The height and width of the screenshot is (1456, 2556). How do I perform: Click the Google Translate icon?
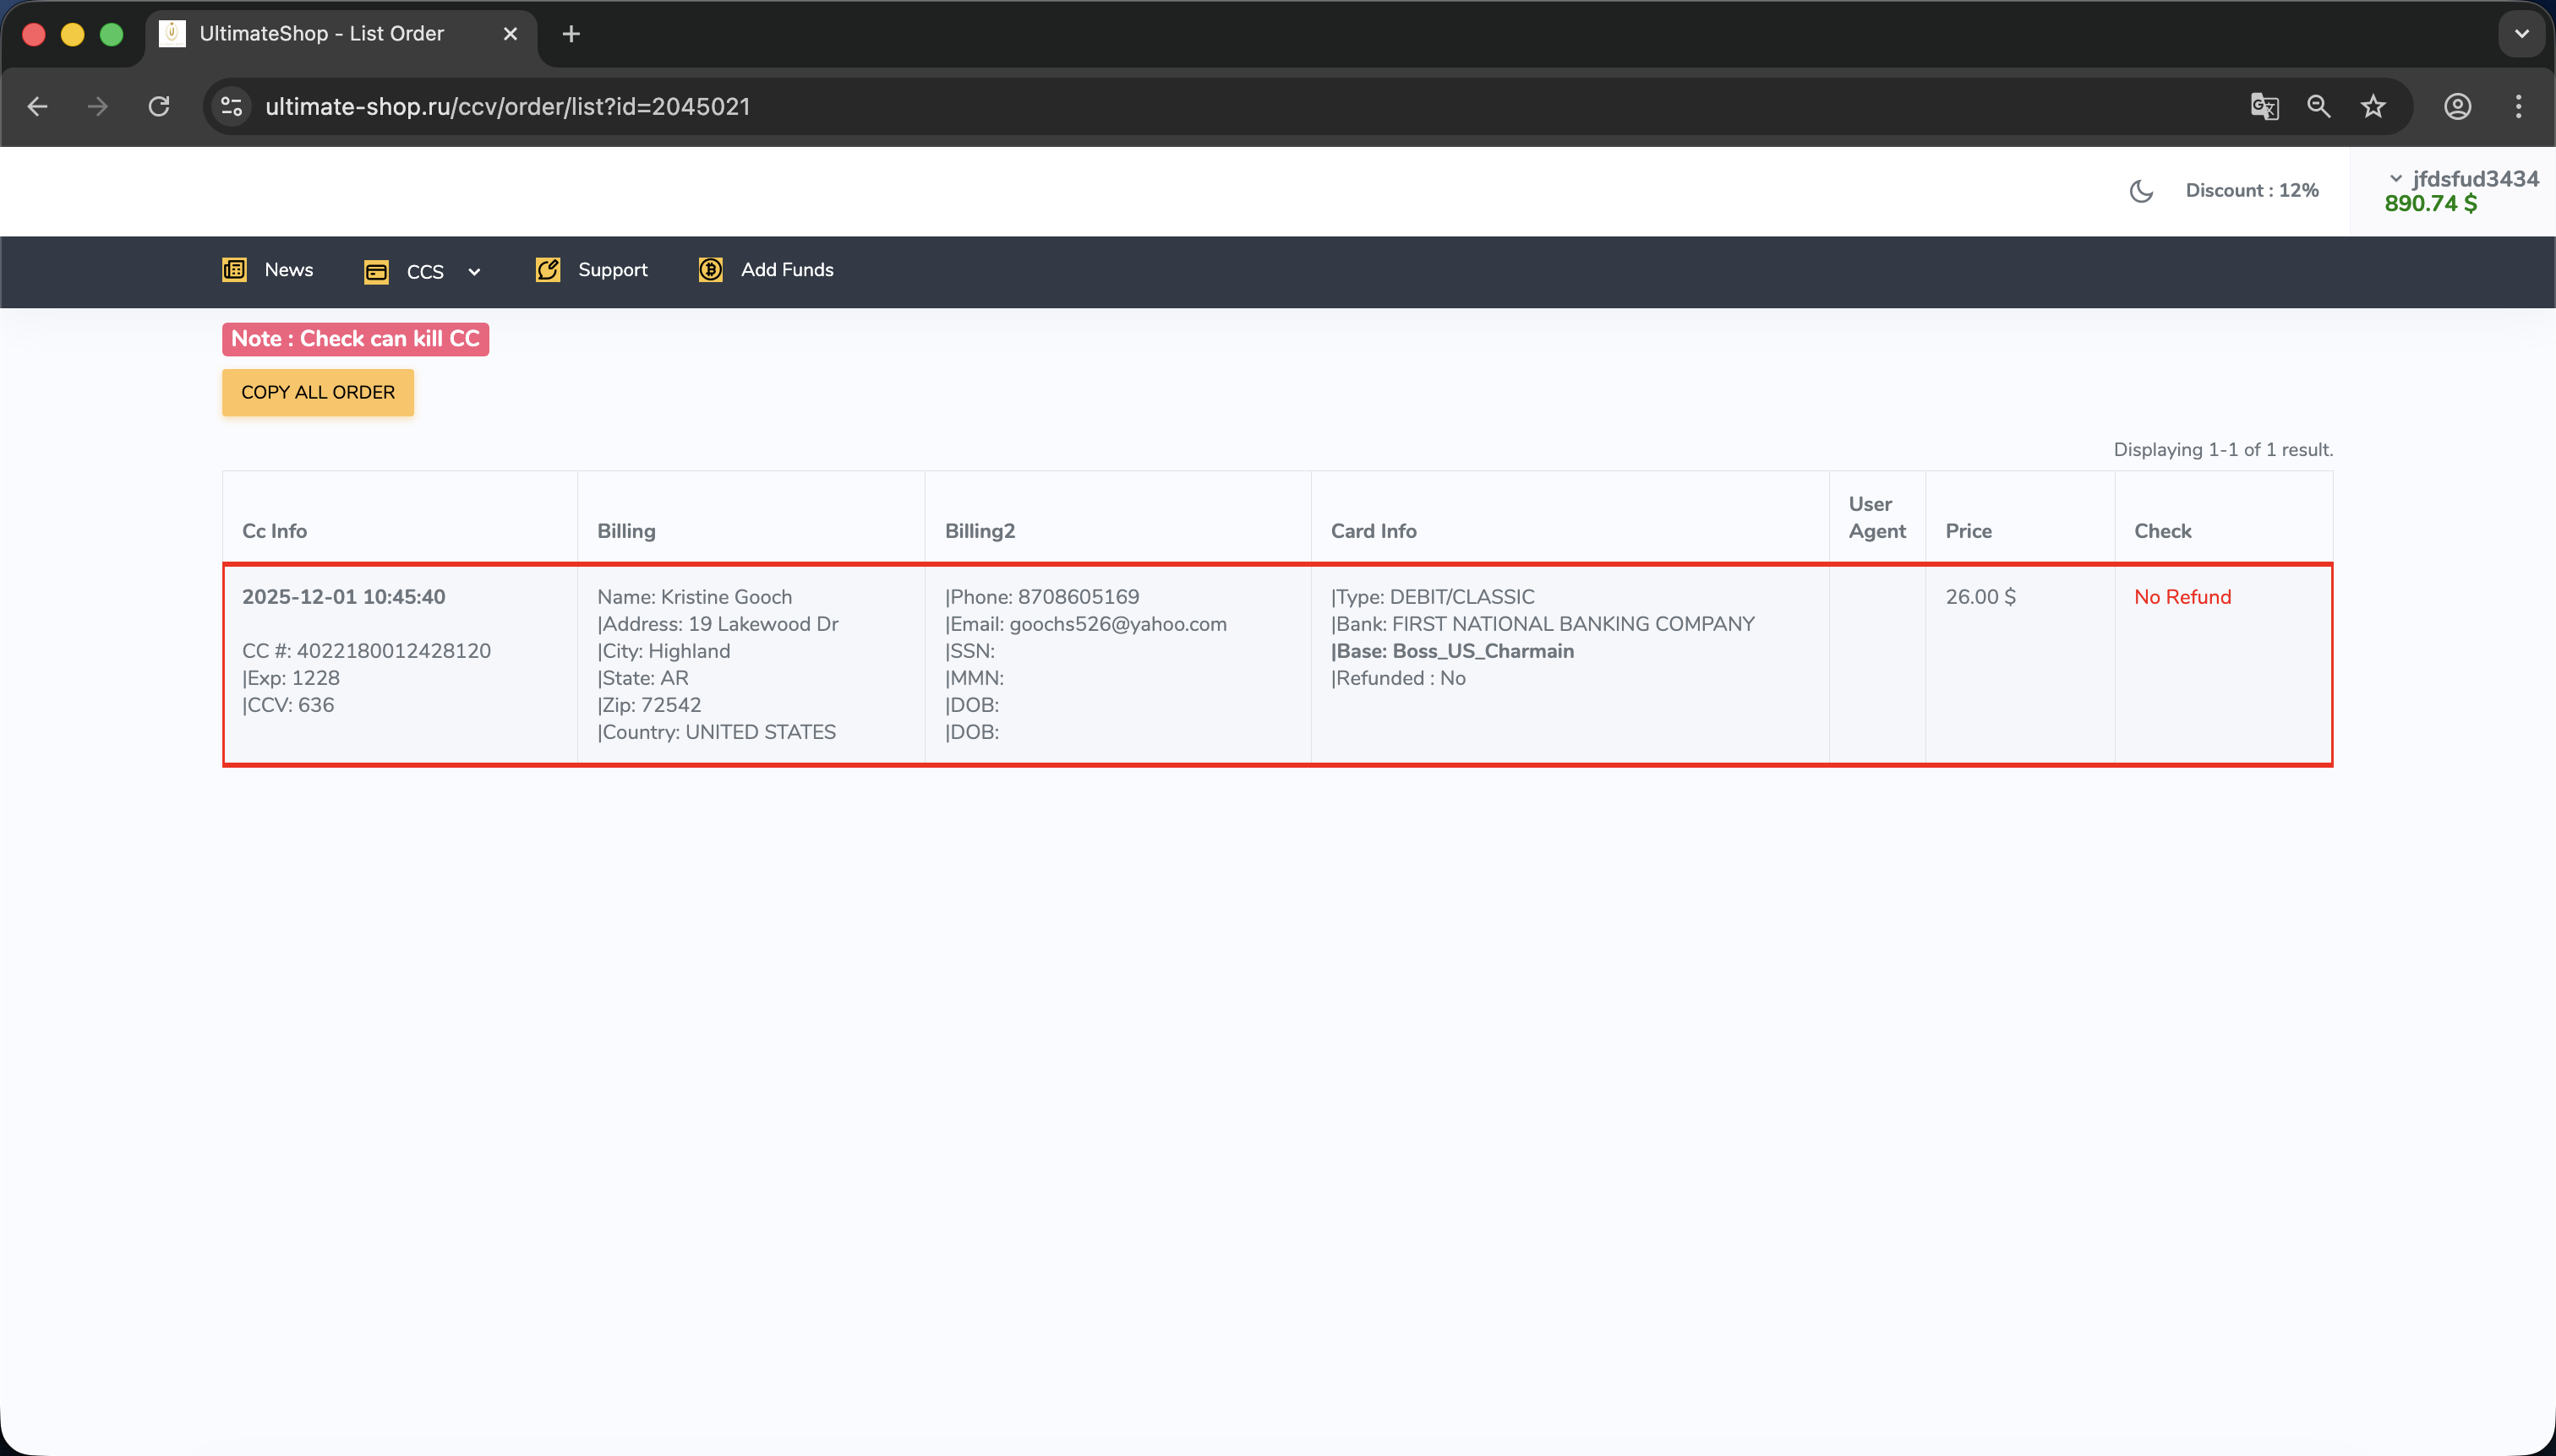[x=2264, y=106]
